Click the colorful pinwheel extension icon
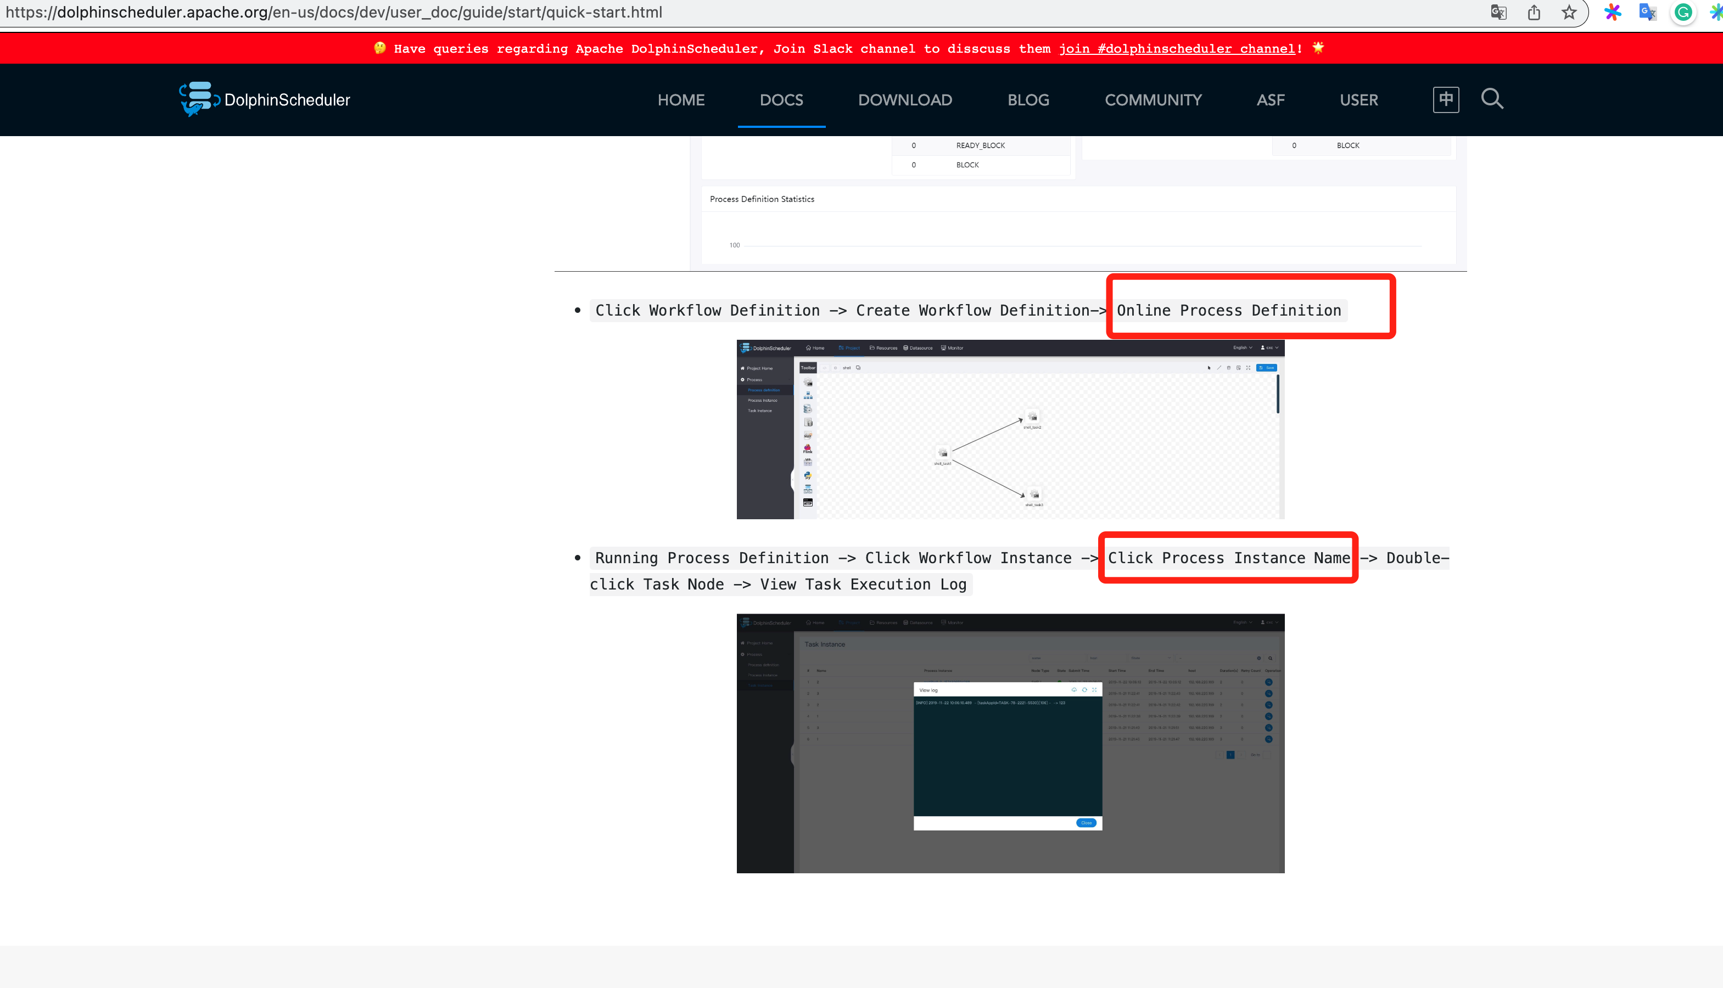This screenshot has height=988, width=1723. pos(1613,13)
